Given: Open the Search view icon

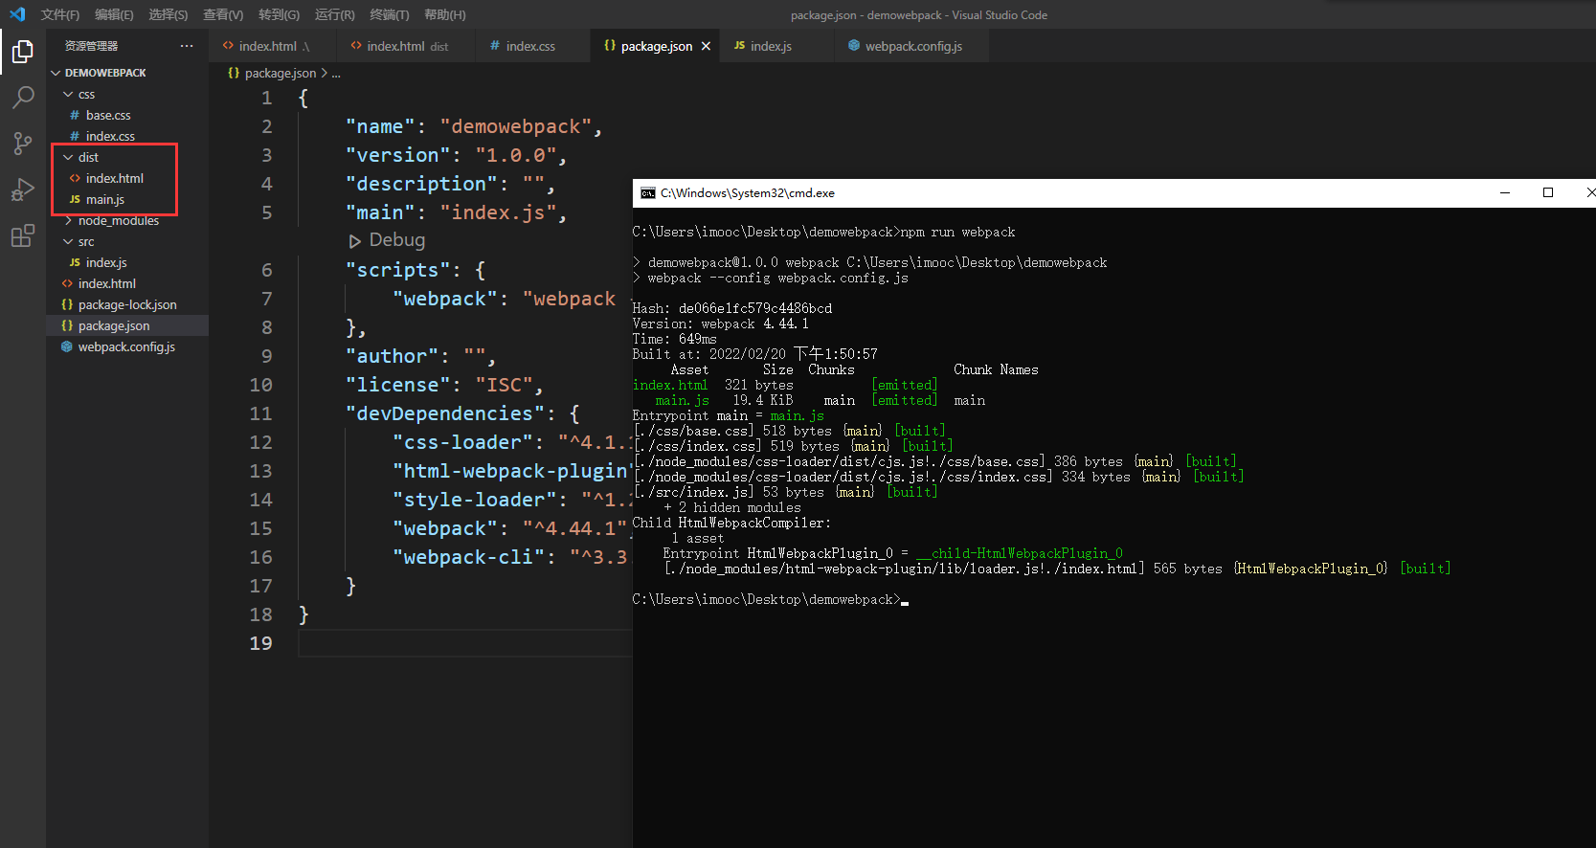Looking at the screenshot, I should (22, 98).
